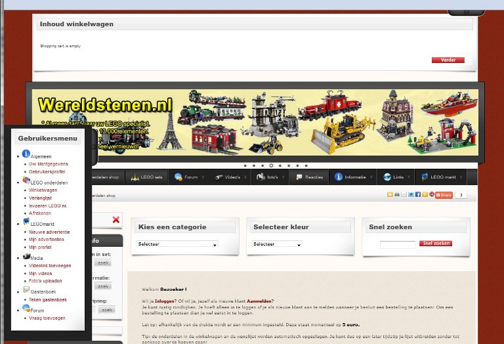Open the Mijn profiel link
This screenshot has width=504, height=344.
pos(40,247)
